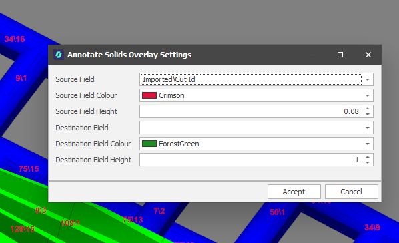This screenshot has width=399, height=243.
Task: Click the Annotate Solids Overlay Settings title text
Action: [x=129, y=55]
